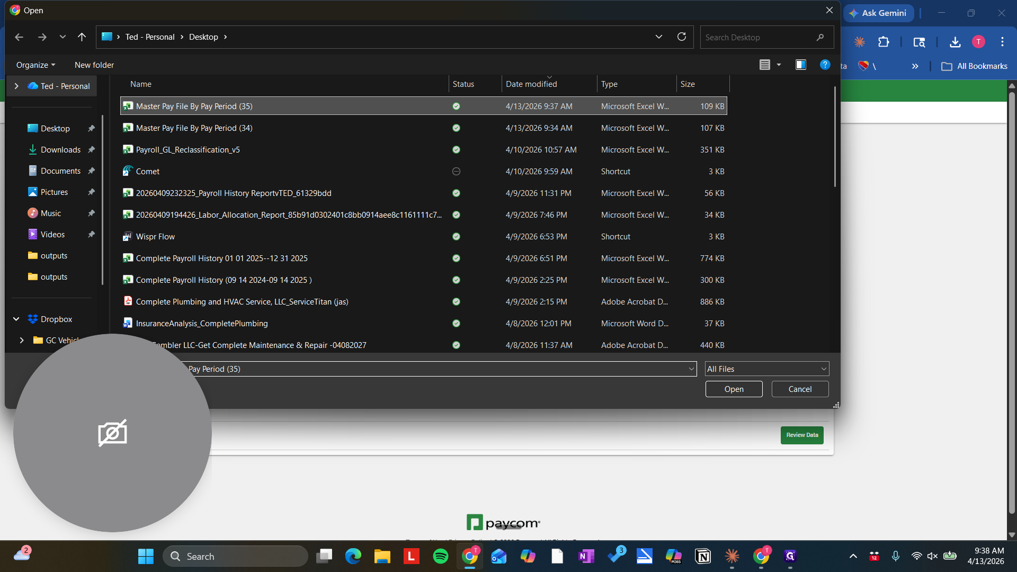Click the Comet shortcut file icon
Image resolution: width=1017 pixels, height=572 pixels.
(x=128, y=171)
